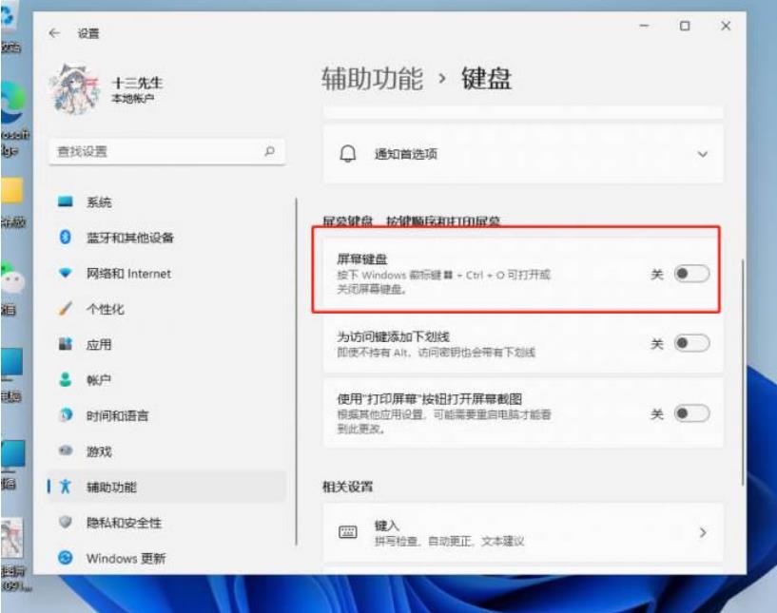The height and width of the screenshot is (613, 777).
Task: Click the 应用 apps icon
Action: 65,344
